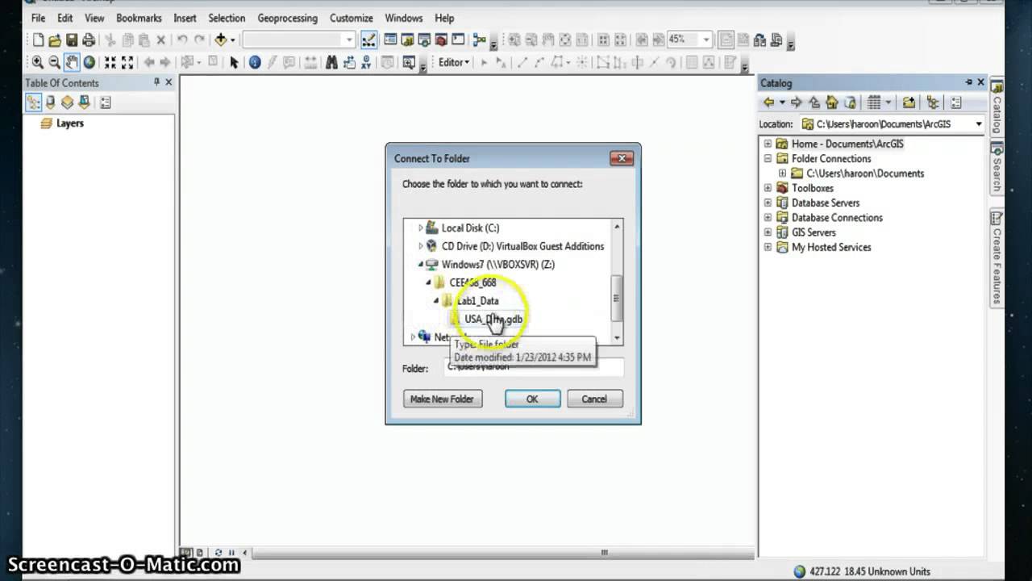Expand the Toolboxes node in Catalog
Viewport: 1032px width, 581px height.
pyautogui.click(x=768, y=188)
